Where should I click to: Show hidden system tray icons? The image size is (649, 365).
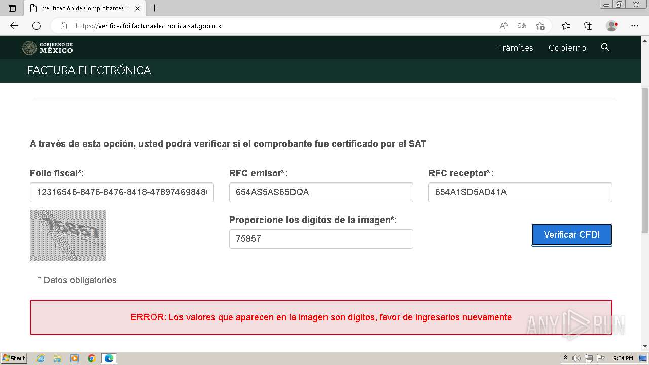tap(565, 358)
